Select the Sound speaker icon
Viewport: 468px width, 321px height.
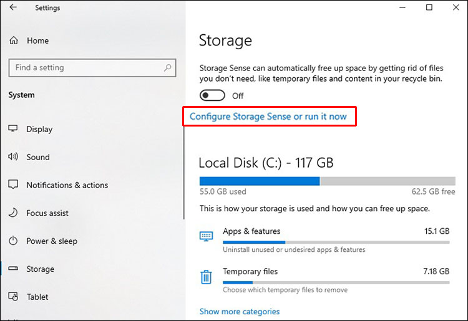[13, 157]
